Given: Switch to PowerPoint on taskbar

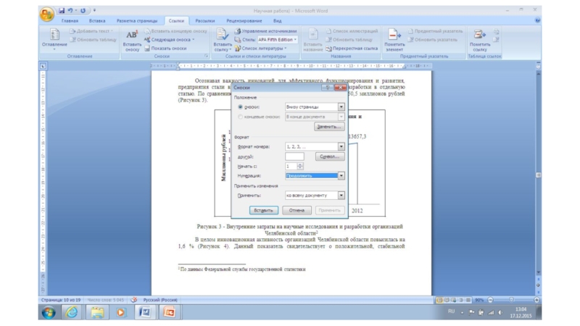Looking at the screenshot, I should point(169,312).
